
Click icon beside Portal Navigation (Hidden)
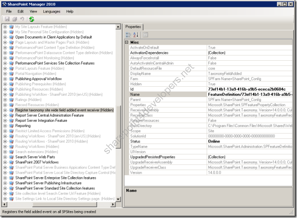click(x=11, y=74)
